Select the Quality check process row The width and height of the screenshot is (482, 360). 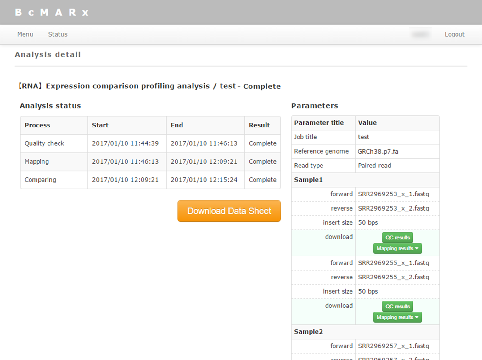click(x=44, y=143)
